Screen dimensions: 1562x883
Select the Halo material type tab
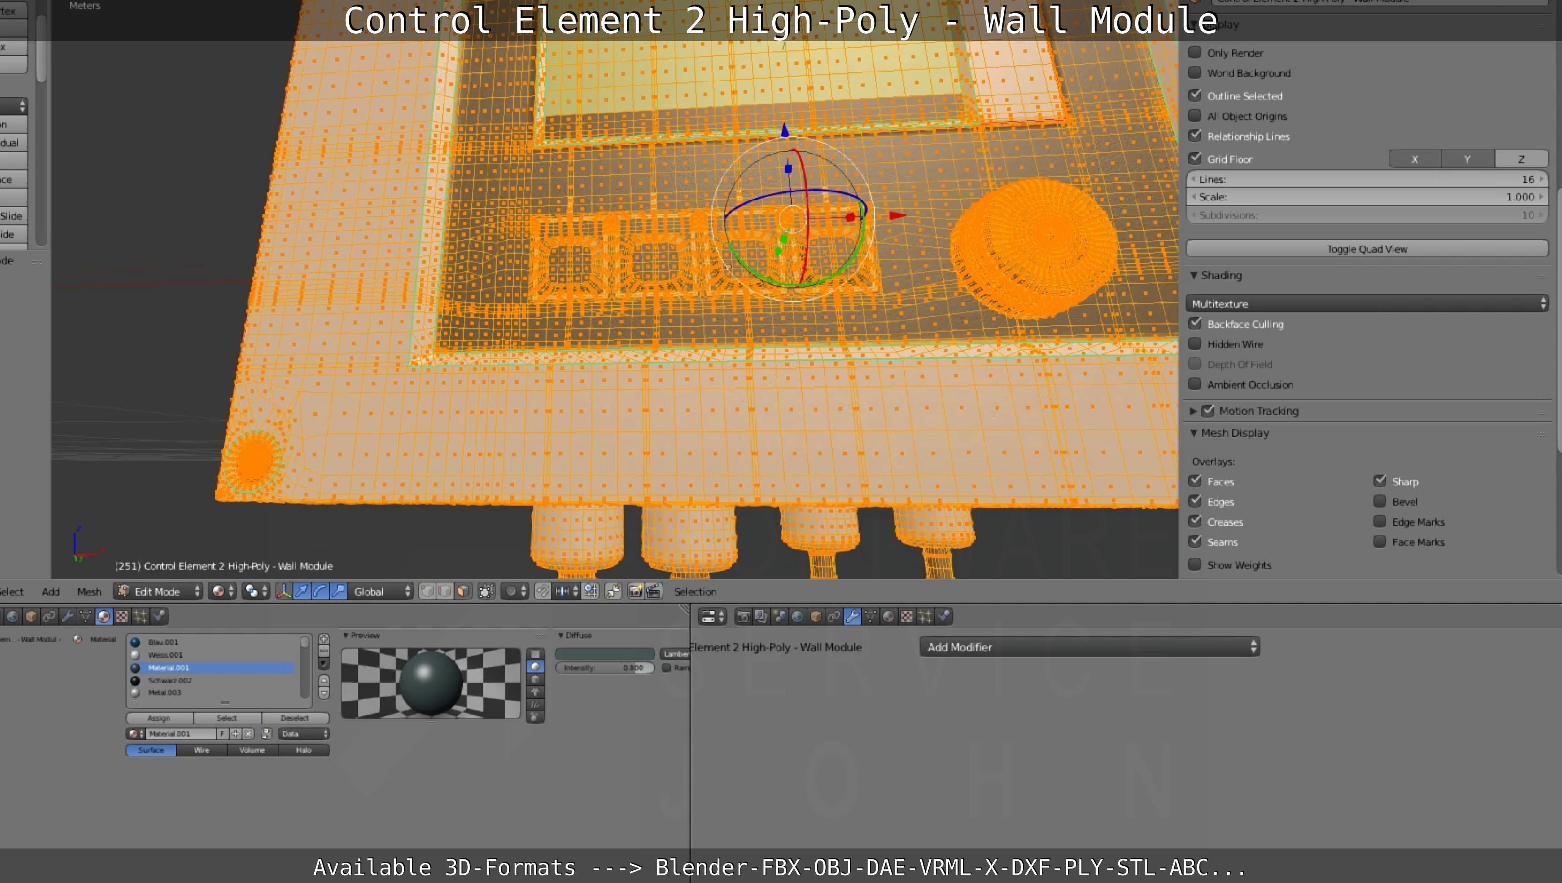(x=304, y=750)
